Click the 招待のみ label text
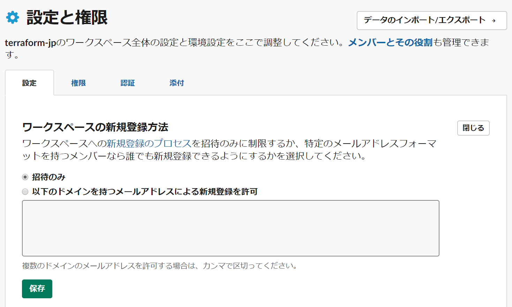 pyautogui.click(x=49, y=177)
